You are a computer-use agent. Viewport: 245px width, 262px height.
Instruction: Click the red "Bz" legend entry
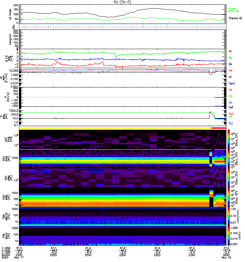point(230,51)
